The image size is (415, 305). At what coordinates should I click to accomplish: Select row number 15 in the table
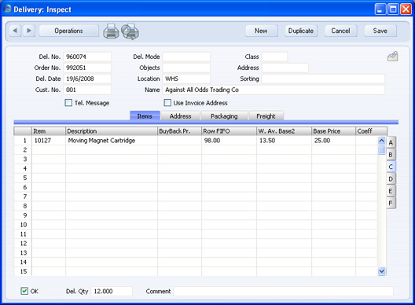[23, 271]
